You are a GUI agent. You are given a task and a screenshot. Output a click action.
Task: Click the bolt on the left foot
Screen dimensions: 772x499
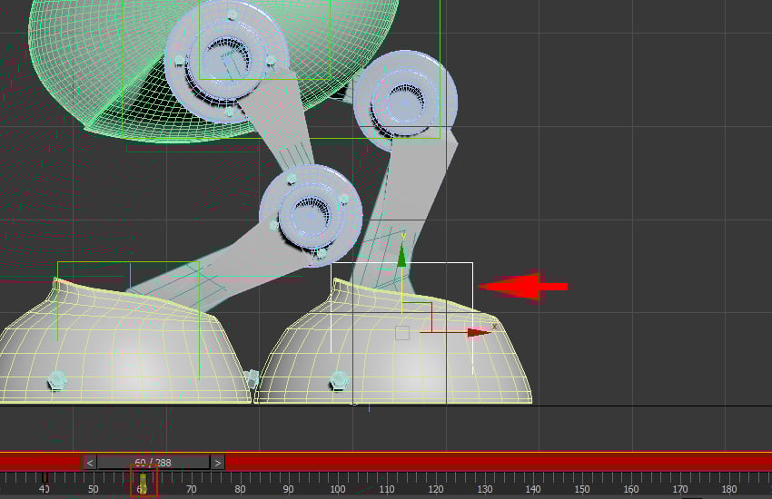tap(56, 380)
